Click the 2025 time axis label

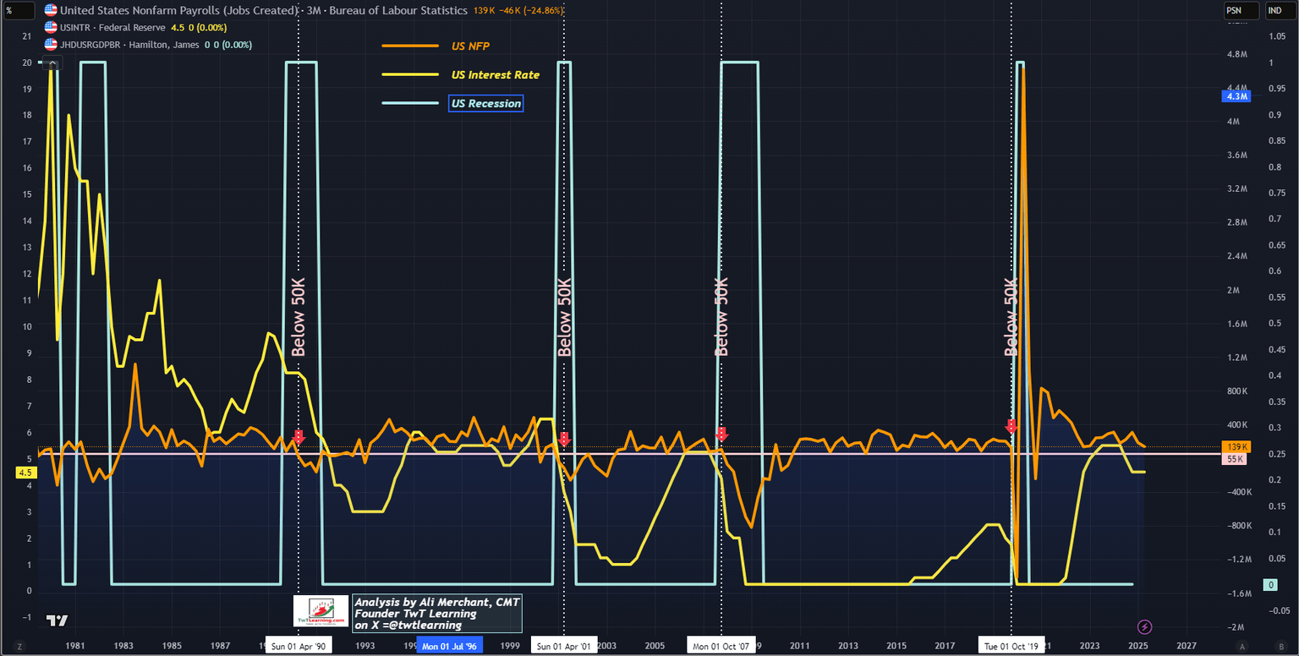(1137, 646)
